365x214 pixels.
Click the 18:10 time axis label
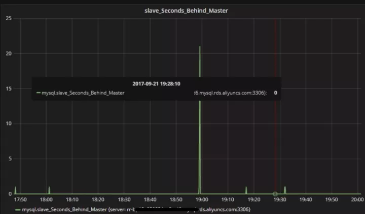[x=72, y=200]
